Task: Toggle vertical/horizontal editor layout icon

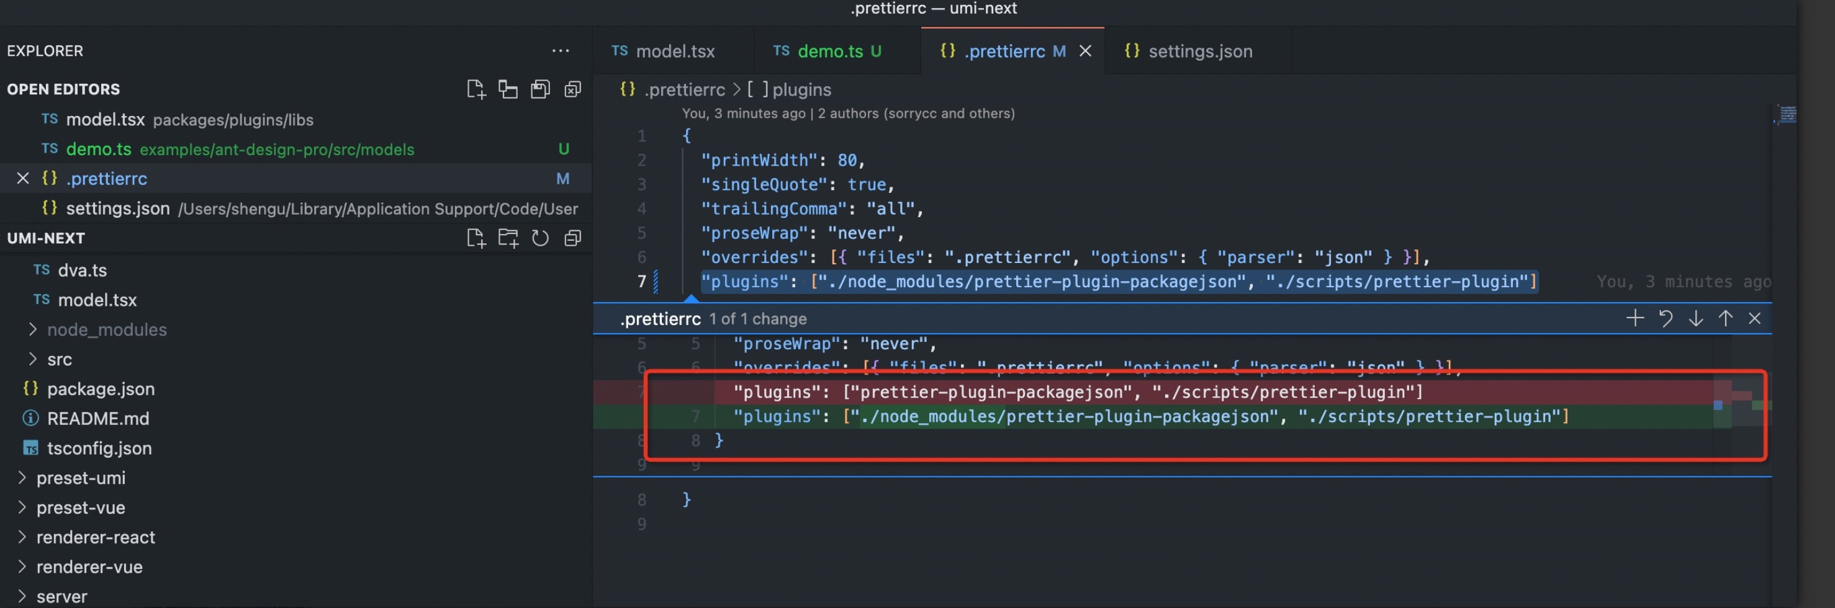Action: click(508, 89)
